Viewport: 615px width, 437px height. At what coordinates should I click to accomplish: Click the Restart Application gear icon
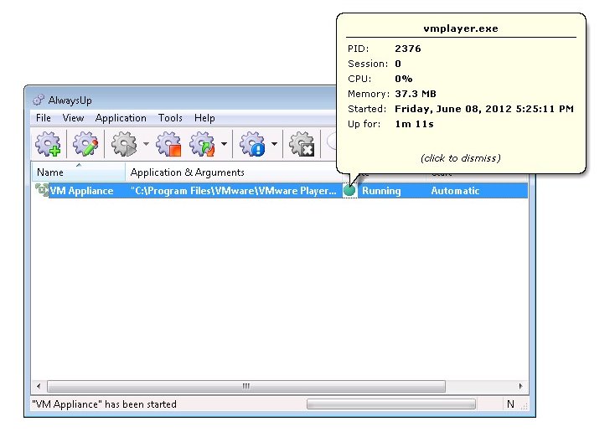(203, 144)
